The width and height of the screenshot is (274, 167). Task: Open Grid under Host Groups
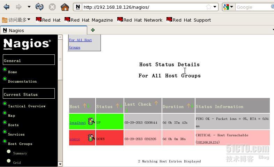pos(17,162)
